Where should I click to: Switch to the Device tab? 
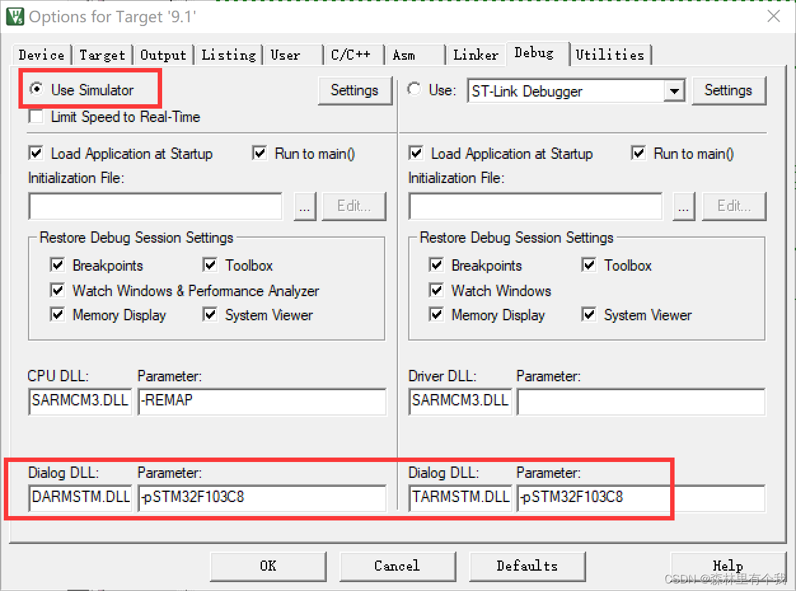pyautogui.click(x=41, y=55)
